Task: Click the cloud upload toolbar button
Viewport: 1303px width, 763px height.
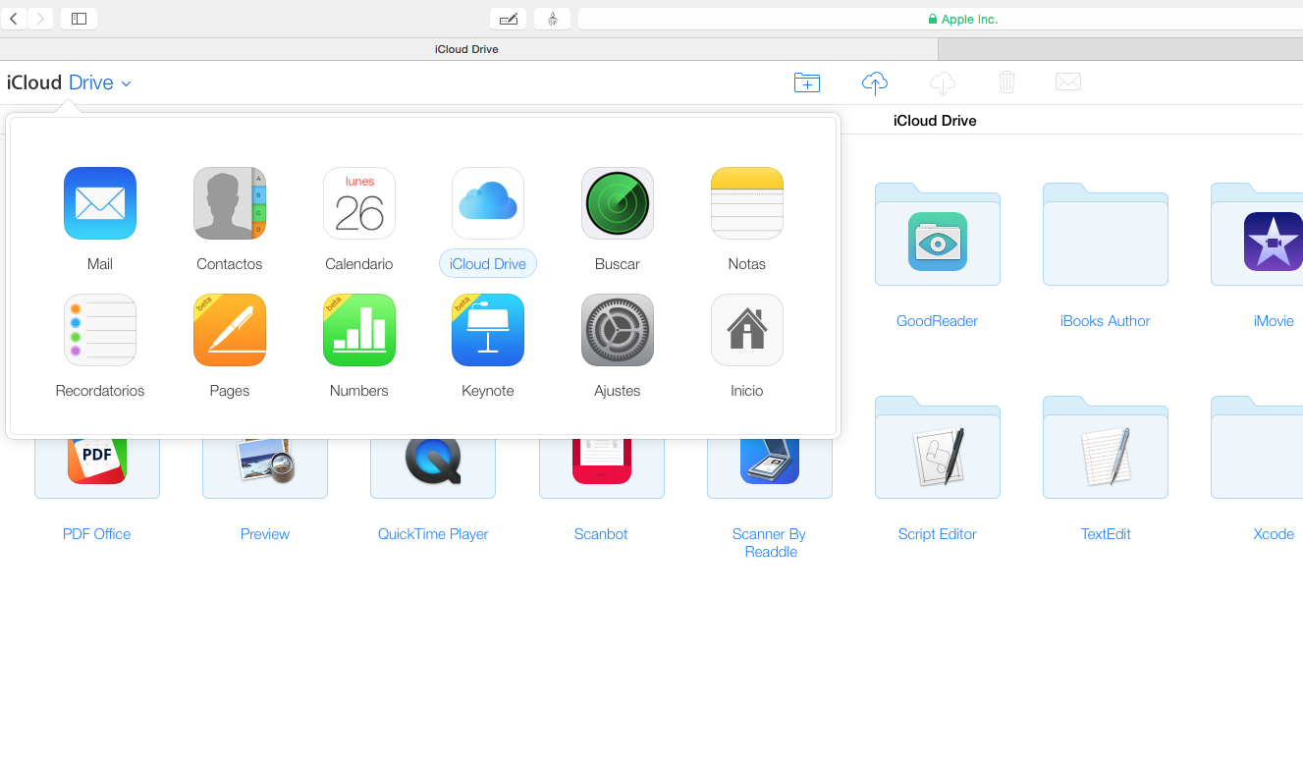Action: pos(874,82)
